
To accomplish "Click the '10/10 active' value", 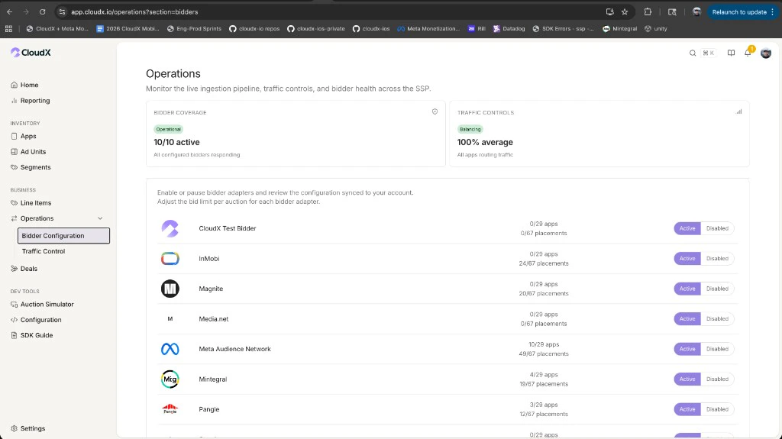I will [x=176, y=142].
